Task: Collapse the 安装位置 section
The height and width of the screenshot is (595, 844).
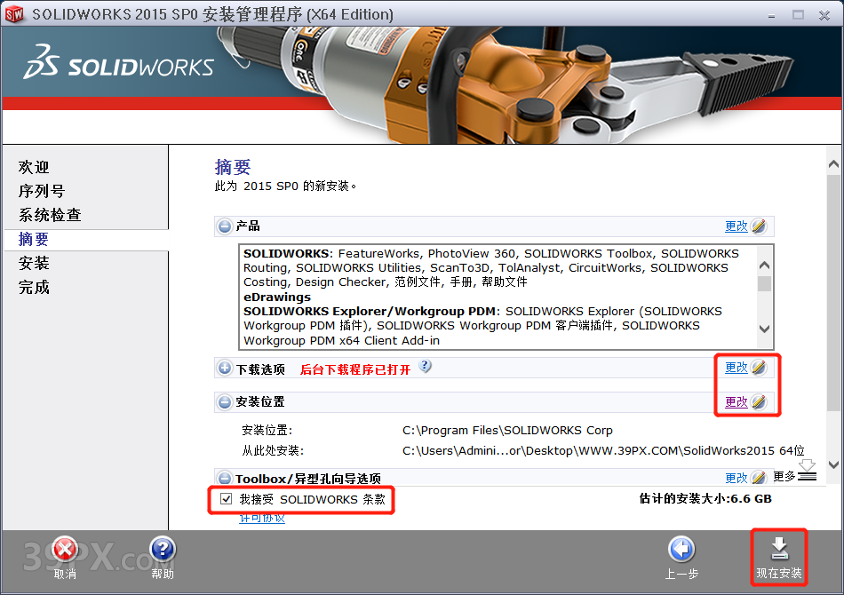Action: 224,401
